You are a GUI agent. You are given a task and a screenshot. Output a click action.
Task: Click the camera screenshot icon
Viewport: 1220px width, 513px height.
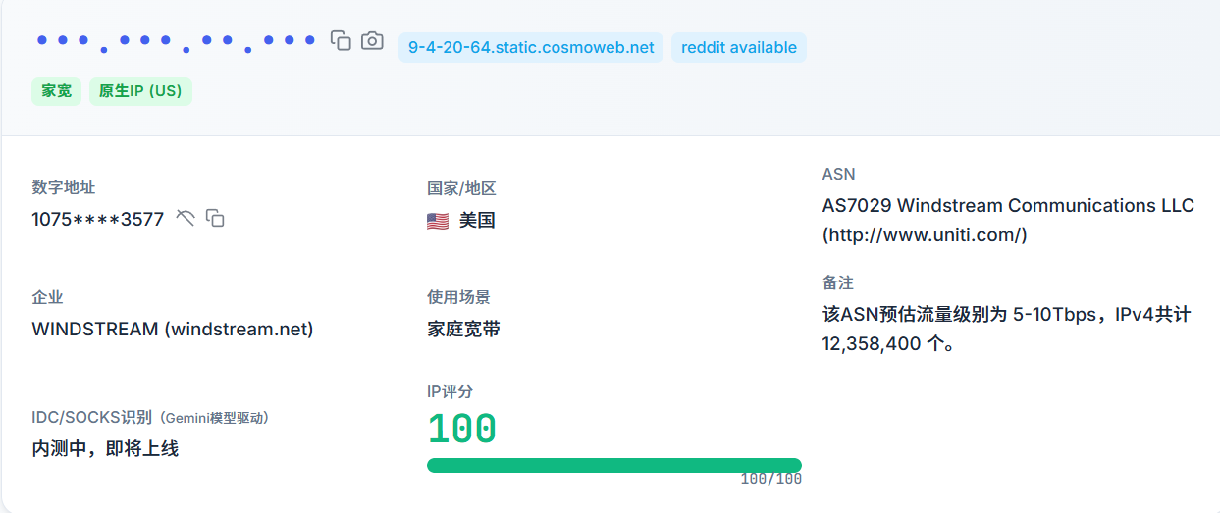point(372,40)
